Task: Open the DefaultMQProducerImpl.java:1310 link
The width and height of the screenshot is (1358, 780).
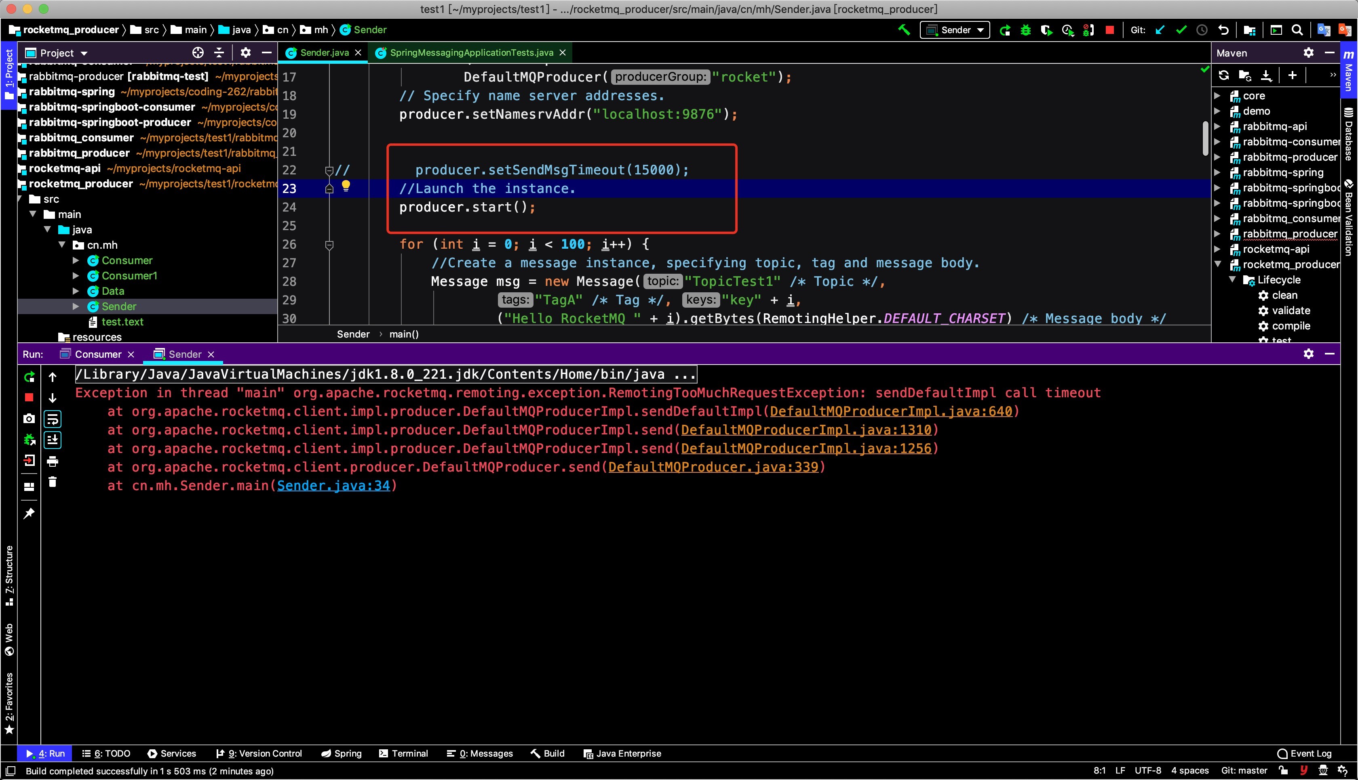Action: click(806, 430)
